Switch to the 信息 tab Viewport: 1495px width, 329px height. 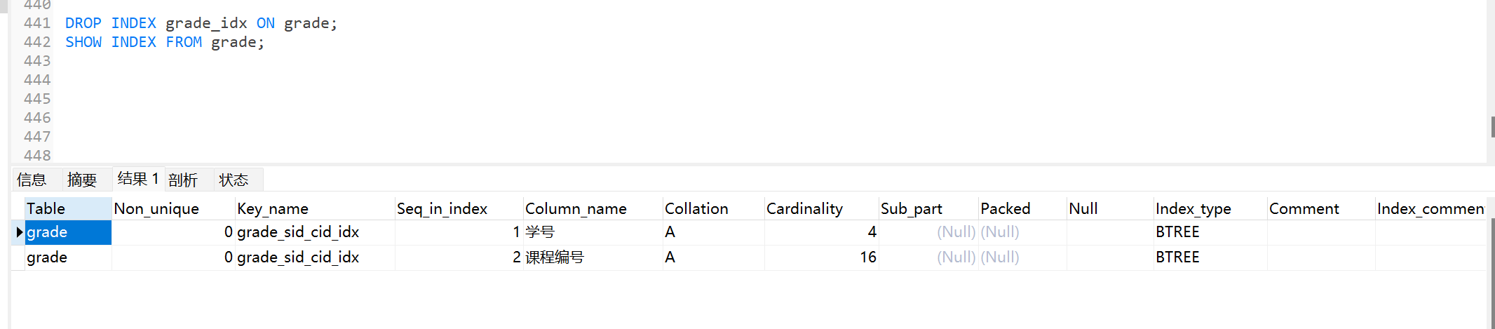[32, 180]
